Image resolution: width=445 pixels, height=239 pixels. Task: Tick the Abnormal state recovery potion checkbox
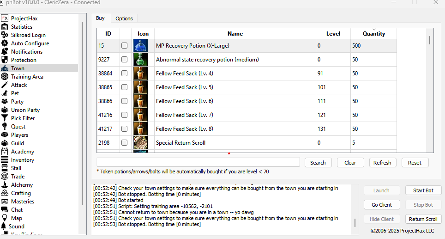tap(124, 60)
